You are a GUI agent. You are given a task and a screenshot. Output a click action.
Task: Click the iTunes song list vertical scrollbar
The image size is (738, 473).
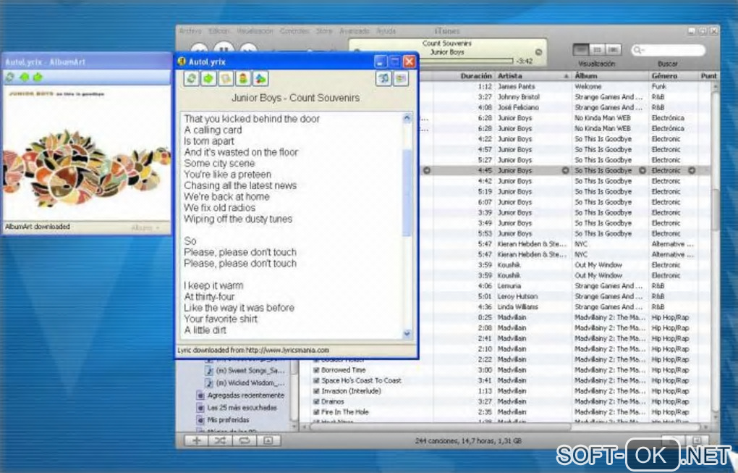tap(716, 209)
